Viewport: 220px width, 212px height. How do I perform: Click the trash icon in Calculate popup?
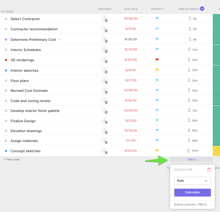[209, 170]
